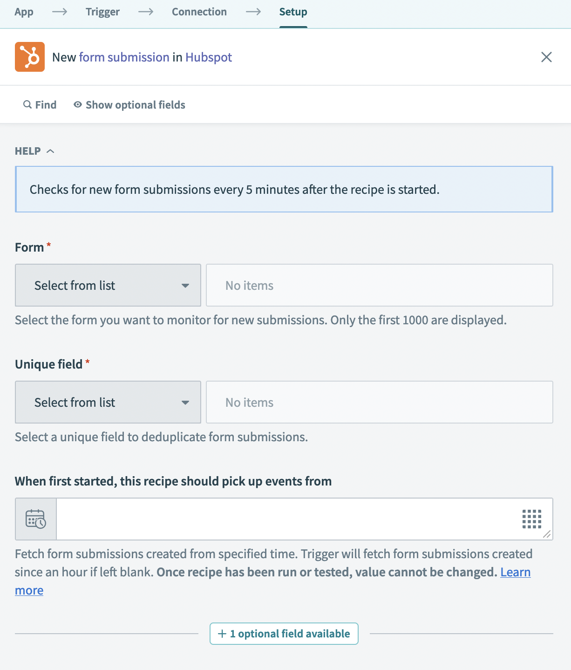The width and height of the screenshot is (571, 670).
Task: Click the No items box under Form
Action: [380, 285]
